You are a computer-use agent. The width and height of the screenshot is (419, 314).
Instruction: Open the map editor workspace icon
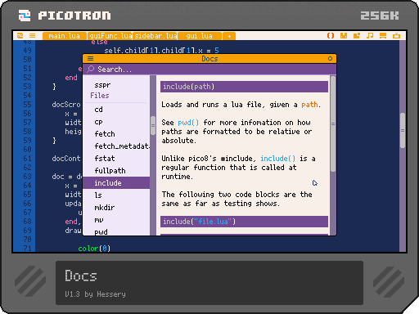tap(357, 35)
